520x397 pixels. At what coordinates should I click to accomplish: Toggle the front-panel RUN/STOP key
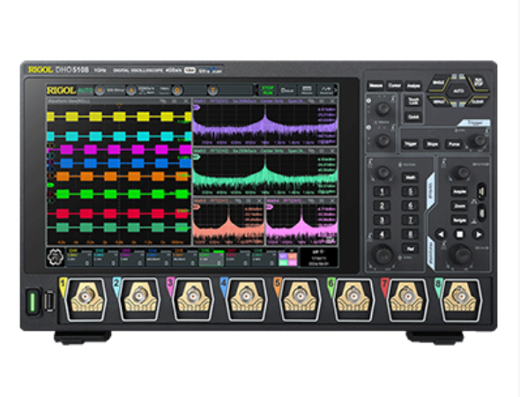478,82
